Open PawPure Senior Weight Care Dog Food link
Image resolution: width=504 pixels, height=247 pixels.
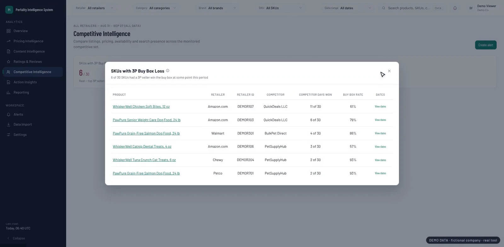[146, 120]
